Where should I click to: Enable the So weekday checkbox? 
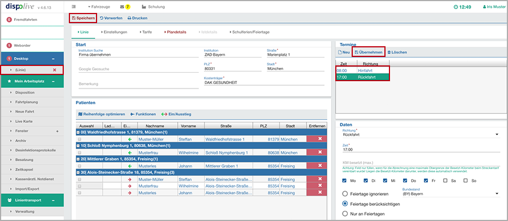tap(466, 180)
